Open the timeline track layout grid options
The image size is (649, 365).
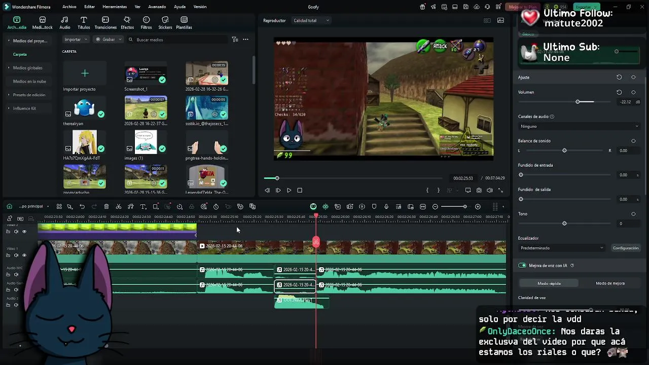495,207
